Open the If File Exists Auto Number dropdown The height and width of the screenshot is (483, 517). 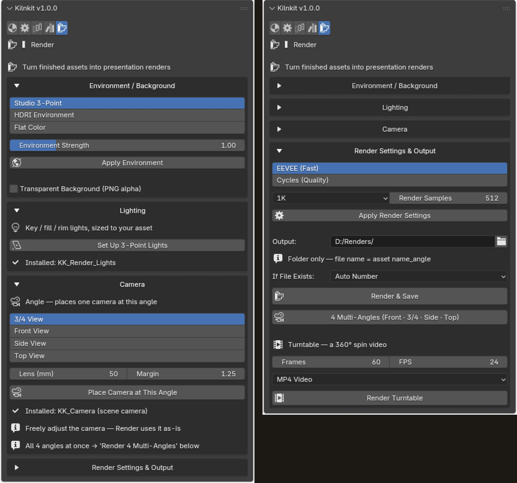click(x=419, y=276)
